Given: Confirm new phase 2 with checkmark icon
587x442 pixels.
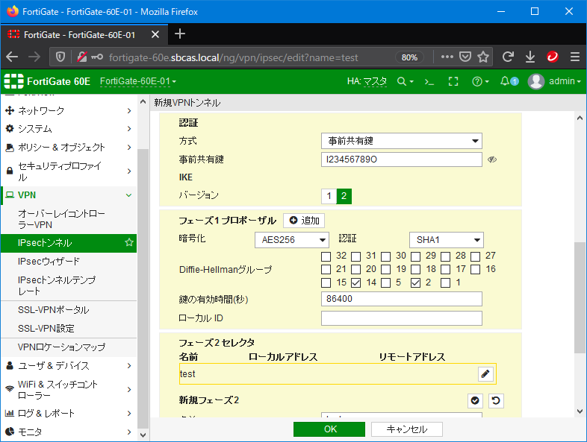Looking at the screenshot, I should (x=475, y=401).
